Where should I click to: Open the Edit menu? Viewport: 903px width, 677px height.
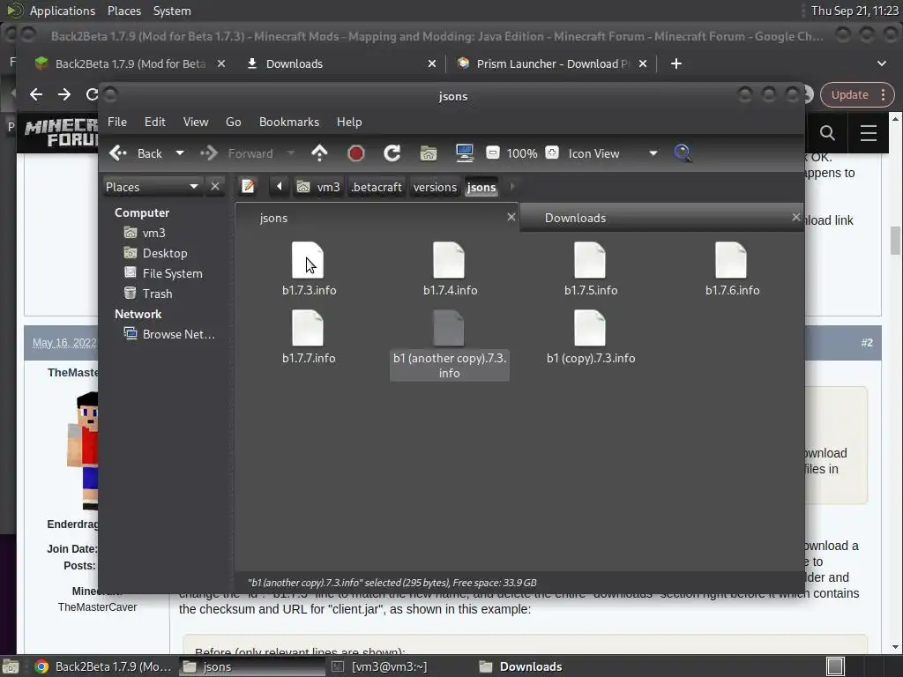click(155, 122)
